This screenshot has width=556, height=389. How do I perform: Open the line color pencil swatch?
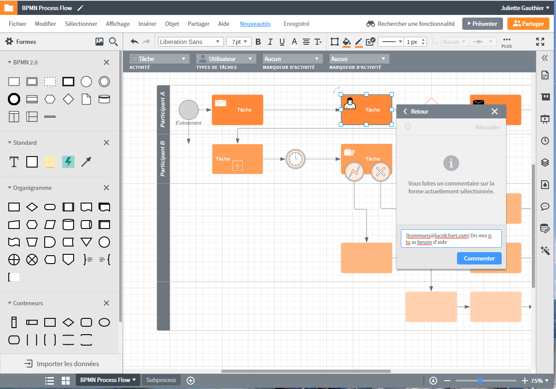click(x=358, y=42)
